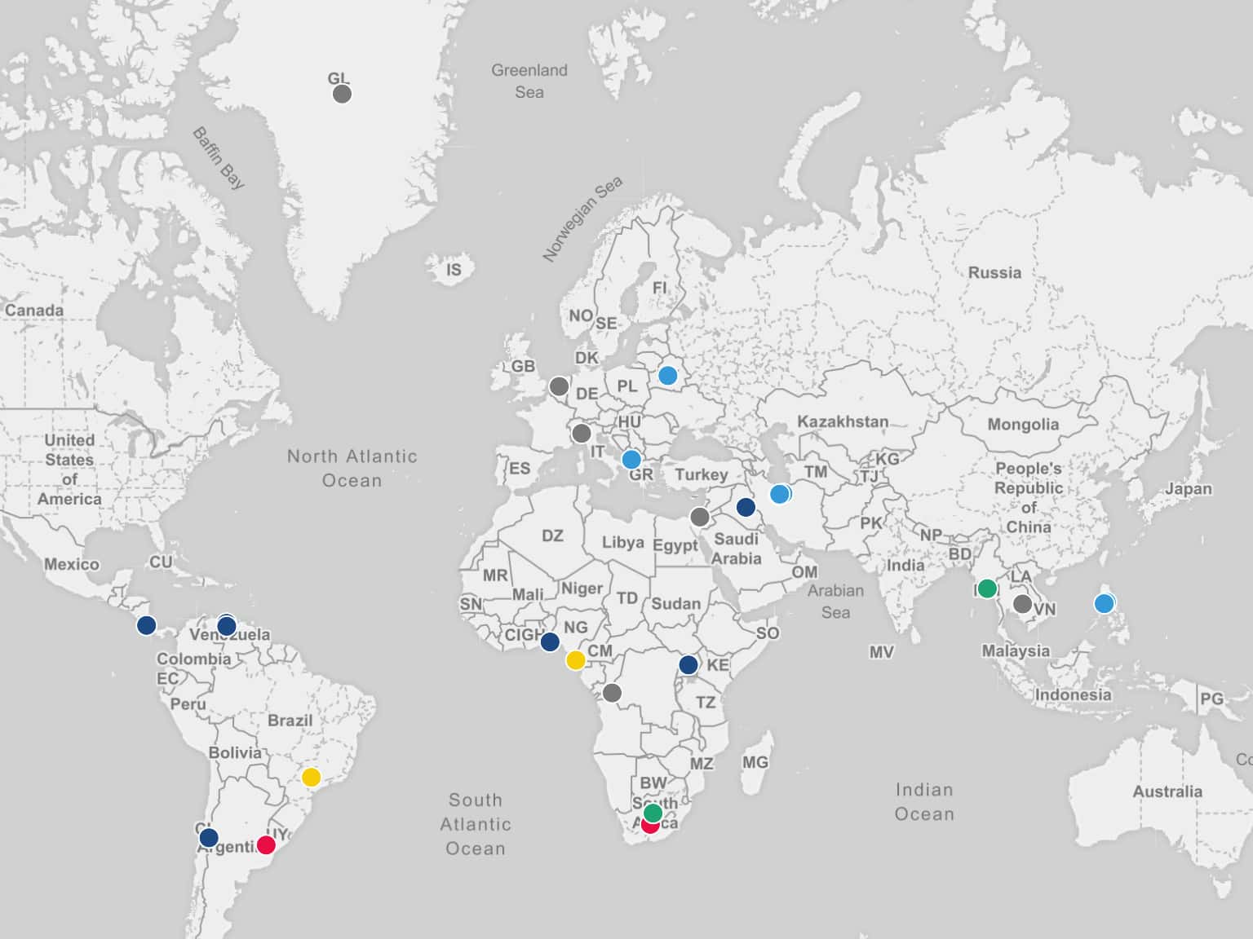Viewport: 1253px width, 939px height.
Task: Click the gray marker on Greenland
Action: (342, 94)
